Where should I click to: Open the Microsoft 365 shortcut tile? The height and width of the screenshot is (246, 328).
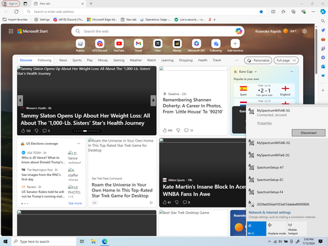[196, 44]
